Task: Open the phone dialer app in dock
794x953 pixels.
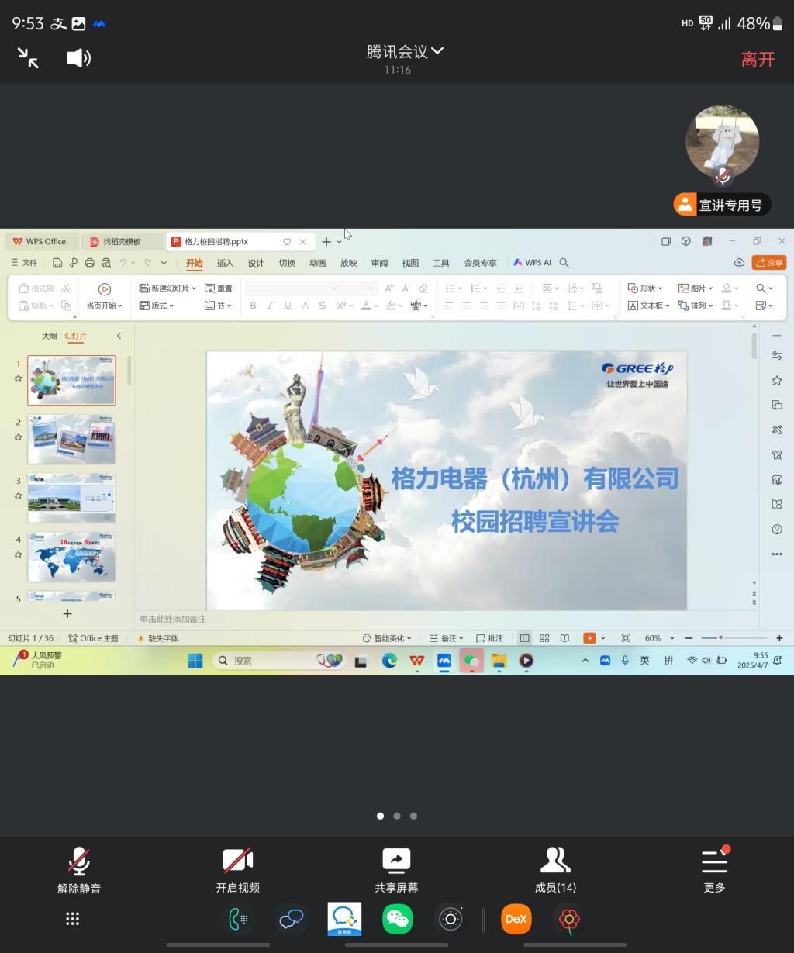Action: [x=238, y=919]
